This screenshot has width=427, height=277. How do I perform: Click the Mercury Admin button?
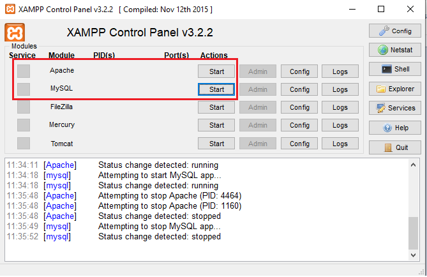[258, 125]
